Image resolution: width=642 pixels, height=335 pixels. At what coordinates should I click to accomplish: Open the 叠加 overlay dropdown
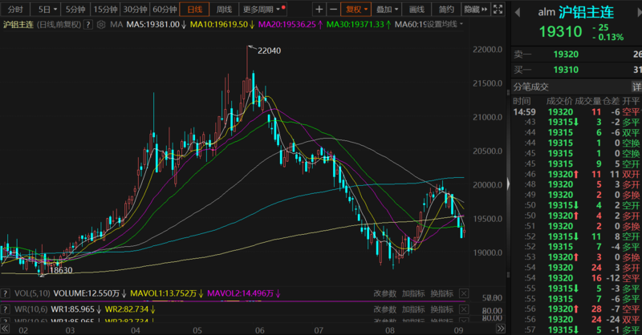(388, 10)
